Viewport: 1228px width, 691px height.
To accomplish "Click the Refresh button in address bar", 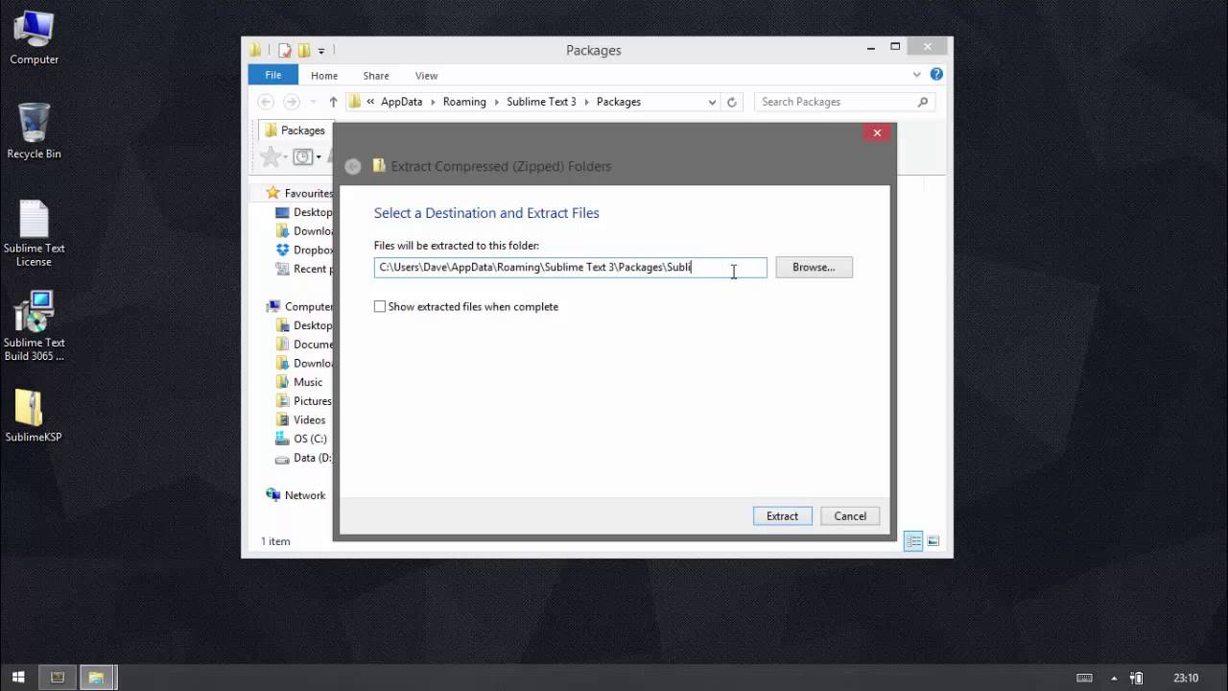I will tap(732, 102).
